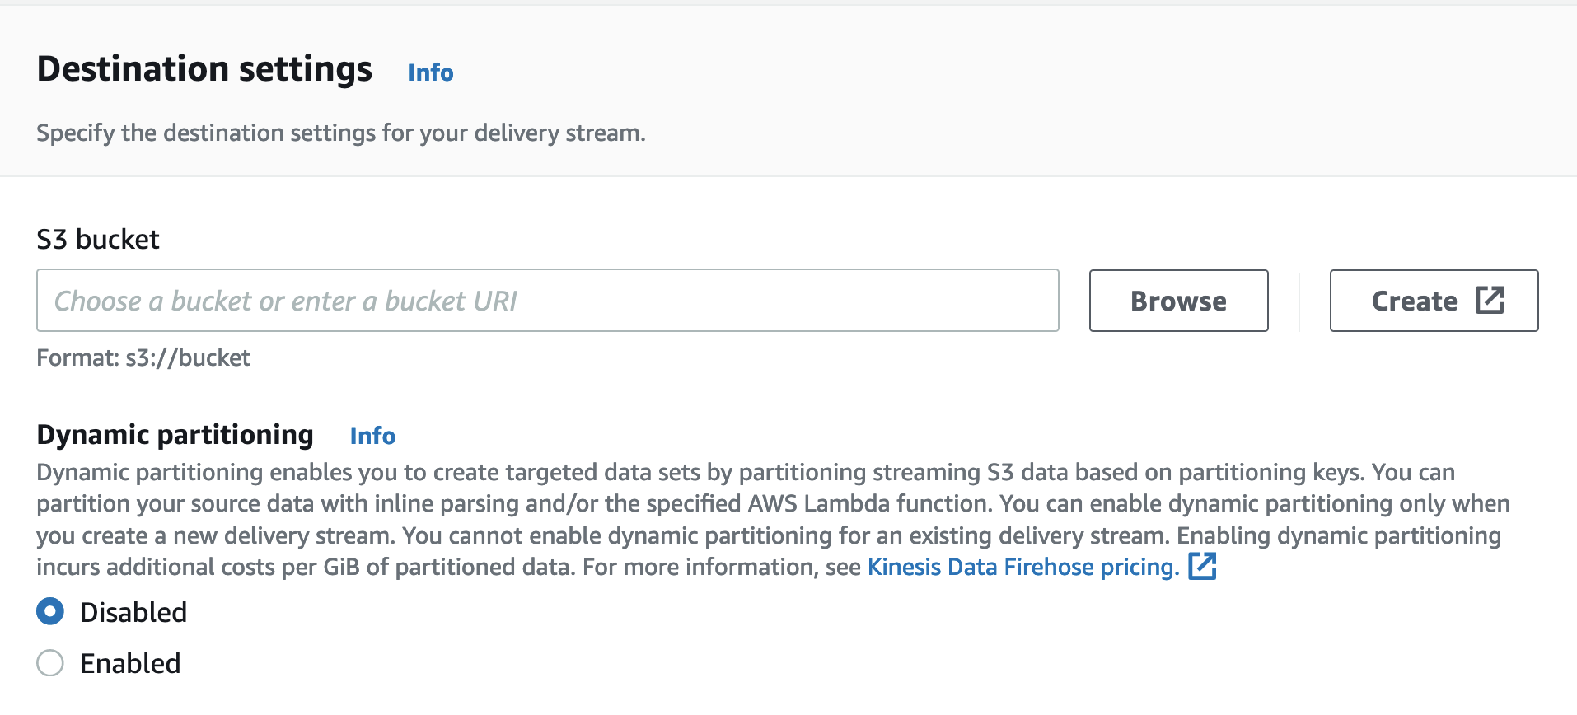Click the "Choose a bucket" placeholder text
1577x715 pixels.
click(x=285, y=301)
